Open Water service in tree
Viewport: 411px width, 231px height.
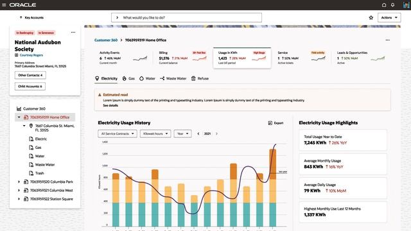click(40, 156)
